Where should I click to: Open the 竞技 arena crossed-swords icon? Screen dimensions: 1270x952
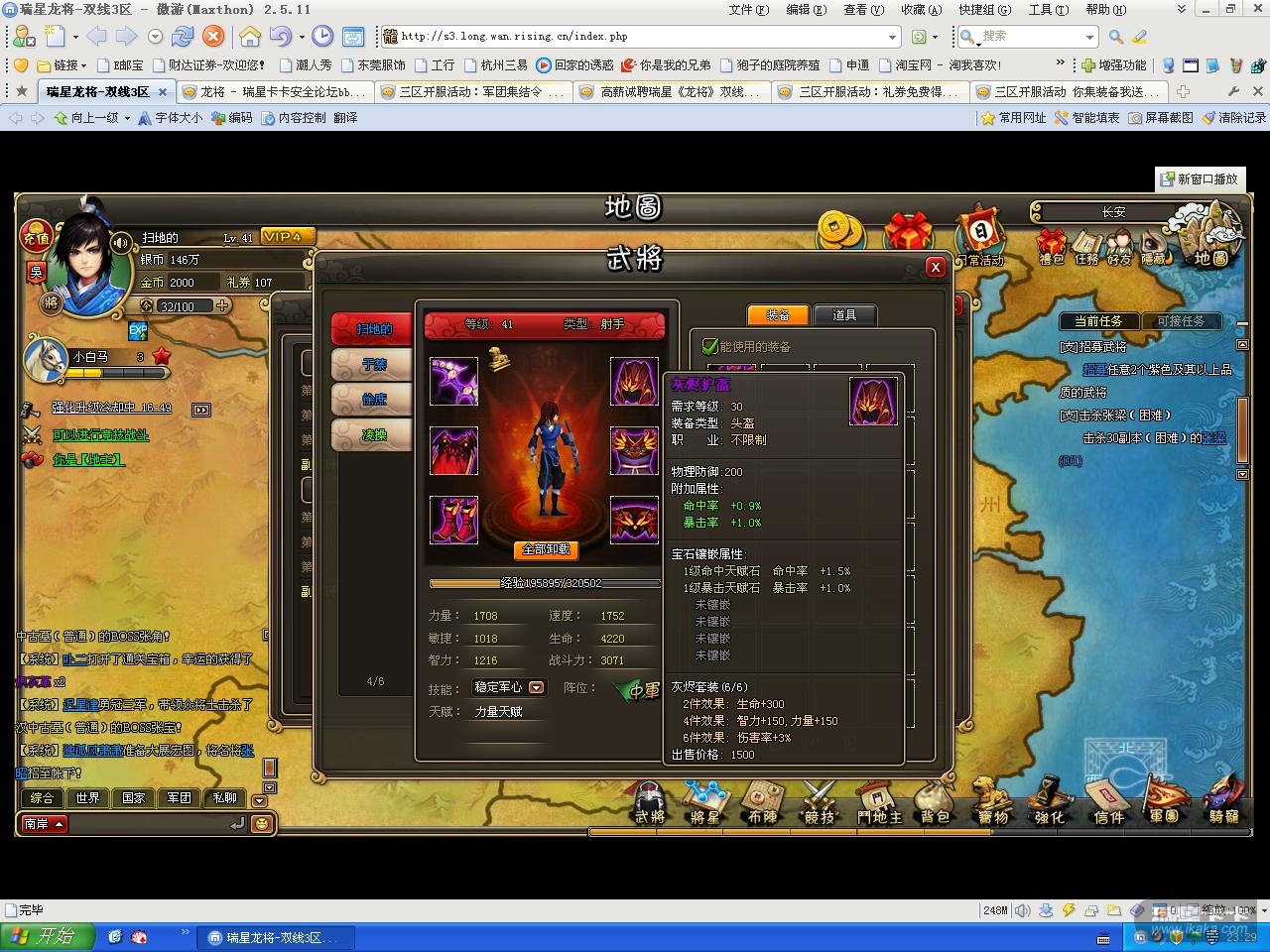(820, 803)
